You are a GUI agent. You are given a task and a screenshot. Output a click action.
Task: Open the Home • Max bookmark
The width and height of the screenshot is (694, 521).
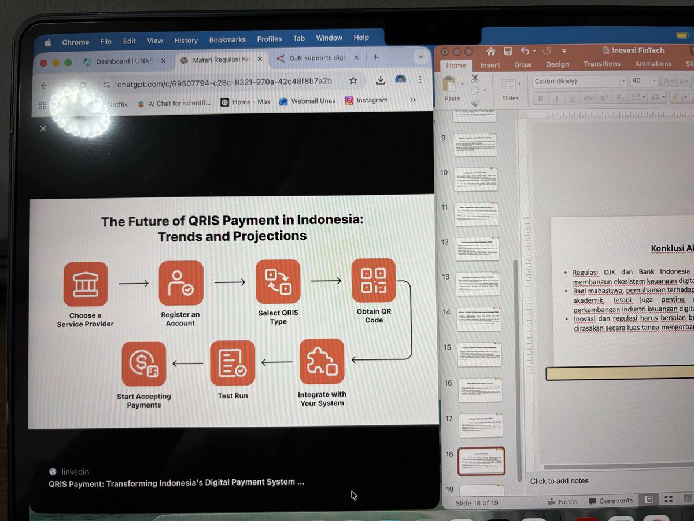(245, 102)
